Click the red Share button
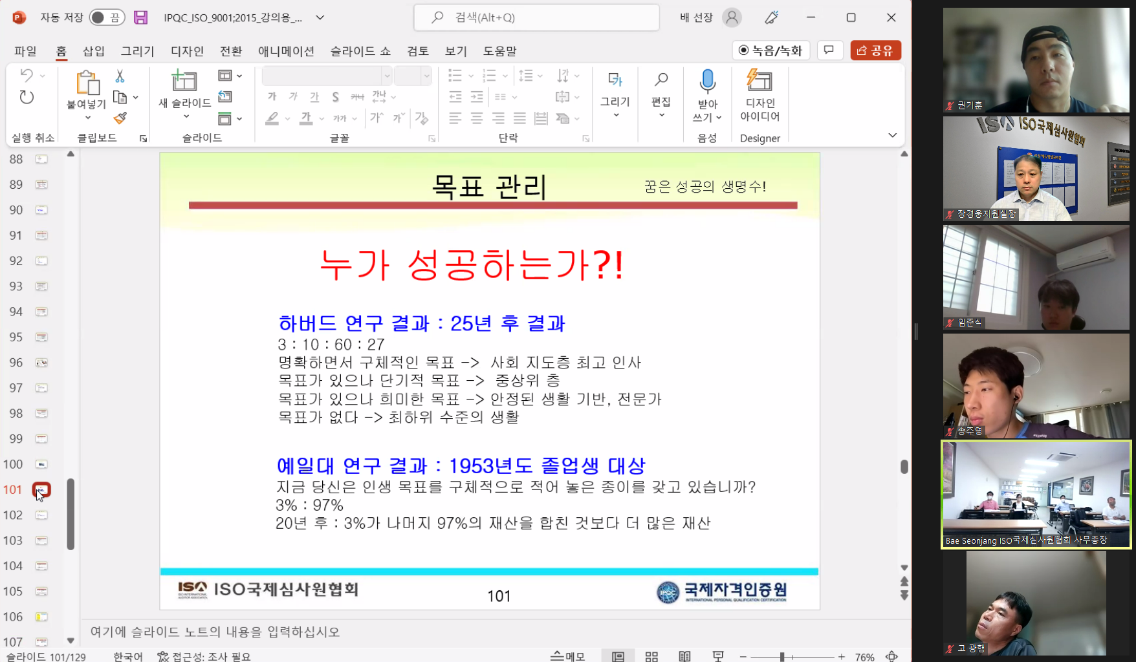Viewport: 1136px width, 662px height. click(875, 50)
